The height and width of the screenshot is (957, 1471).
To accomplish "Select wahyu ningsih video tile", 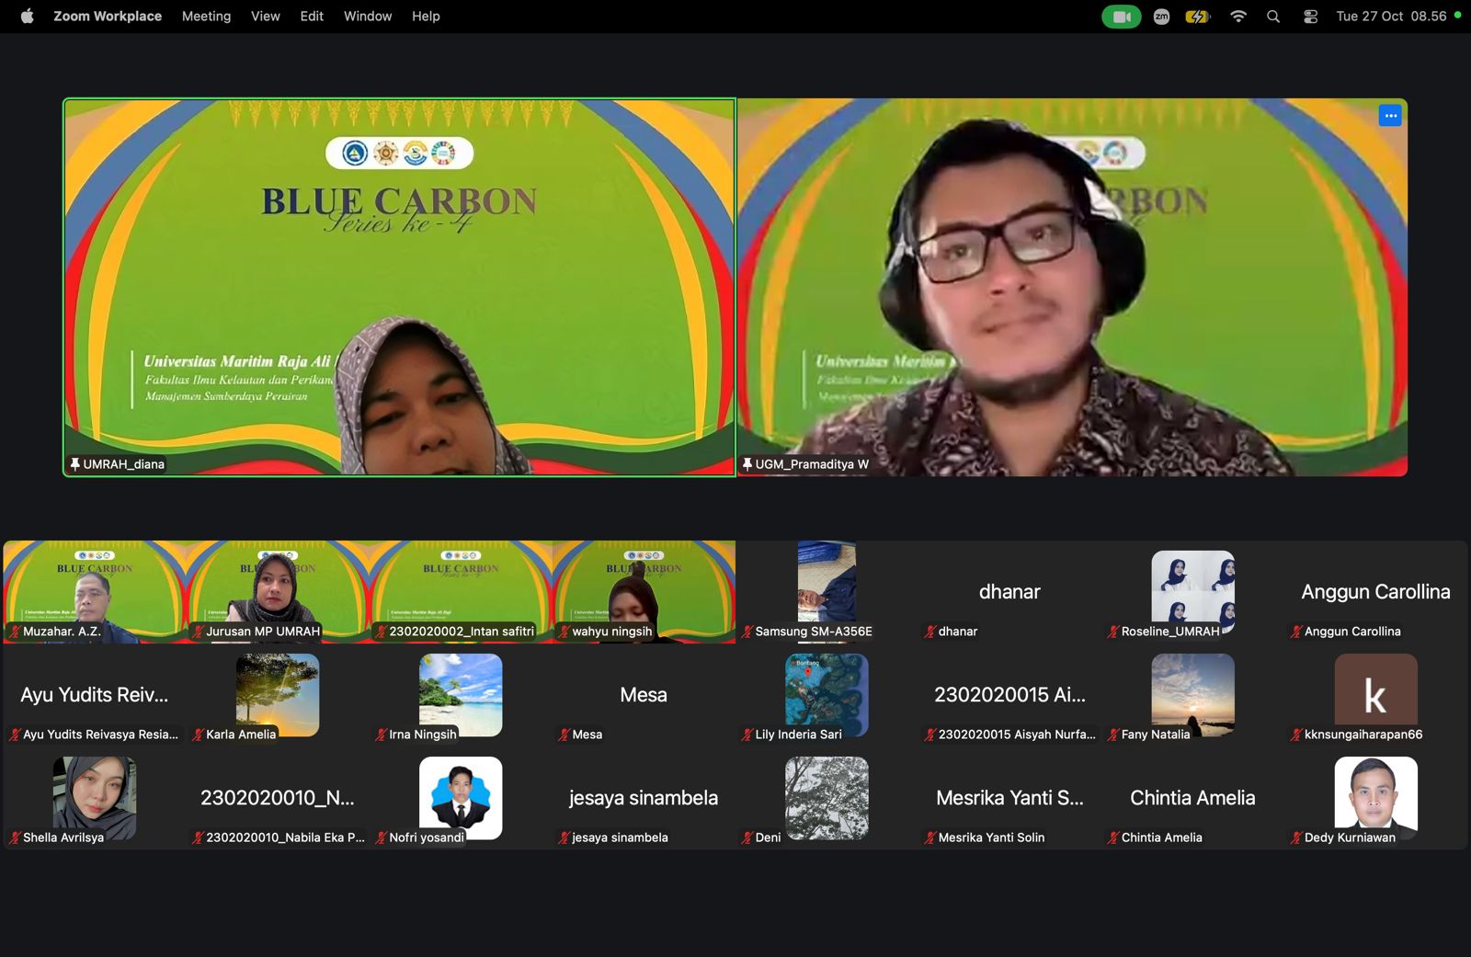I will 644,592.
